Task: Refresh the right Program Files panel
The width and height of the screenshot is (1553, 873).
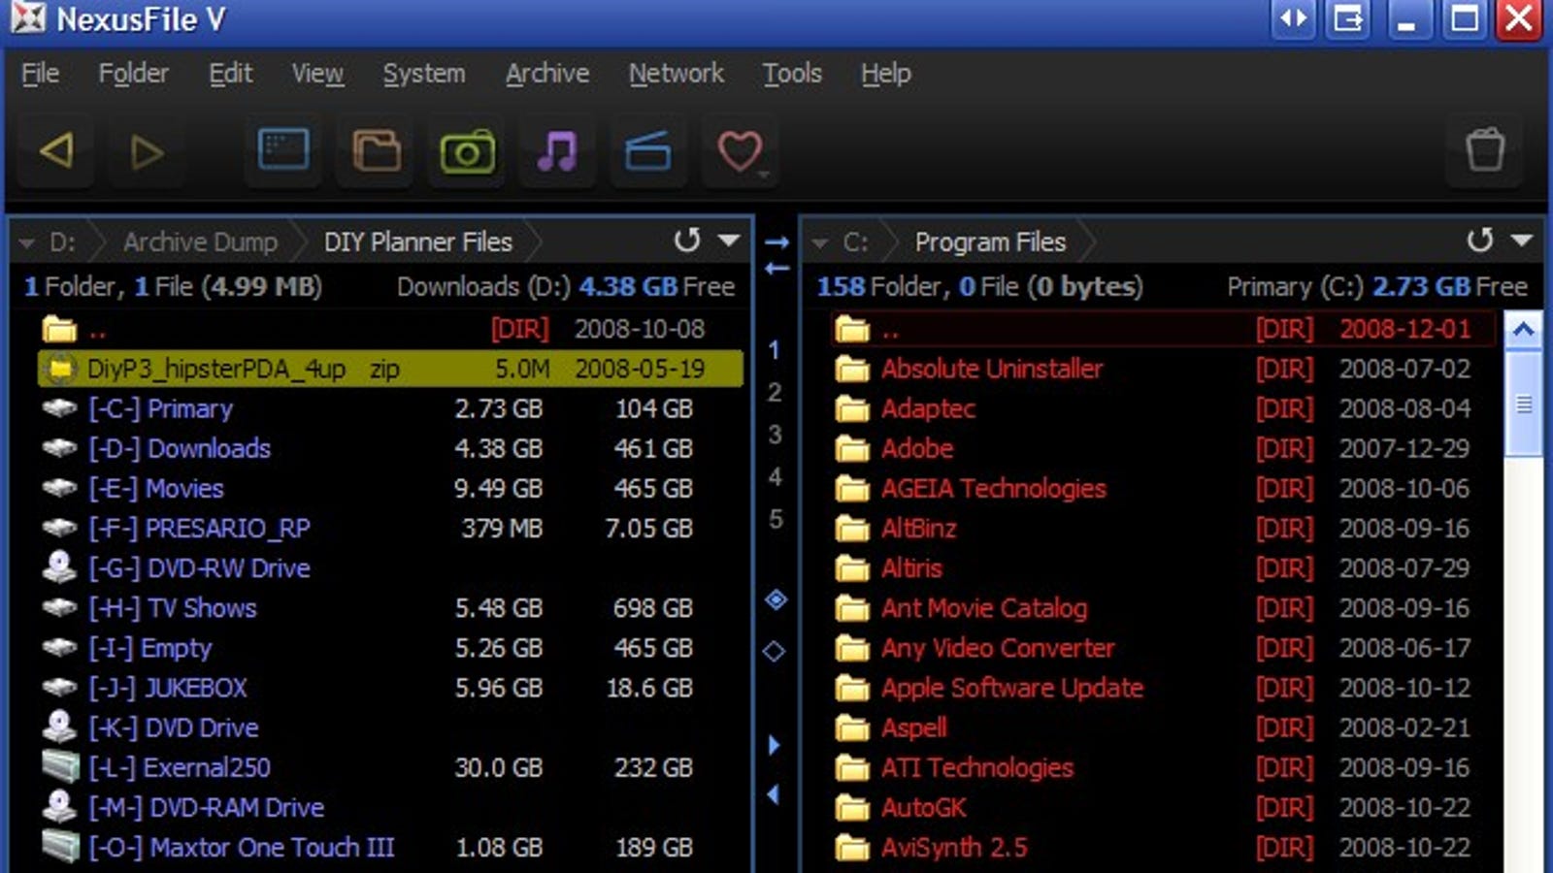Action: tap(1479, 240)
